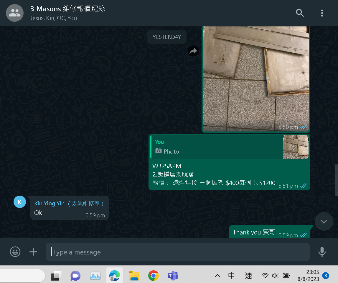Show hidden system tray icons
Screen dimensions: 338x283
pos(217,275)
